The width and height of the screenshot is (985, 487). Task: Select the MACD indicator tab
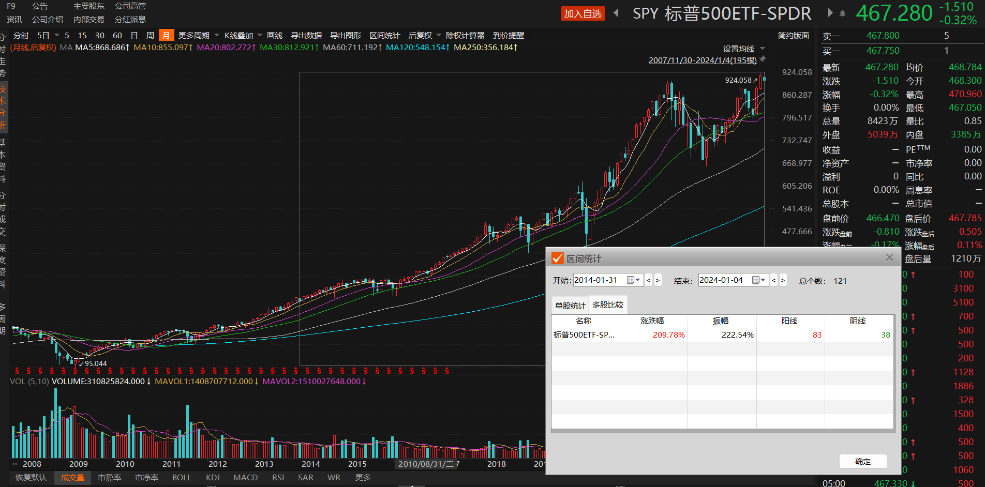pos(245,477)
